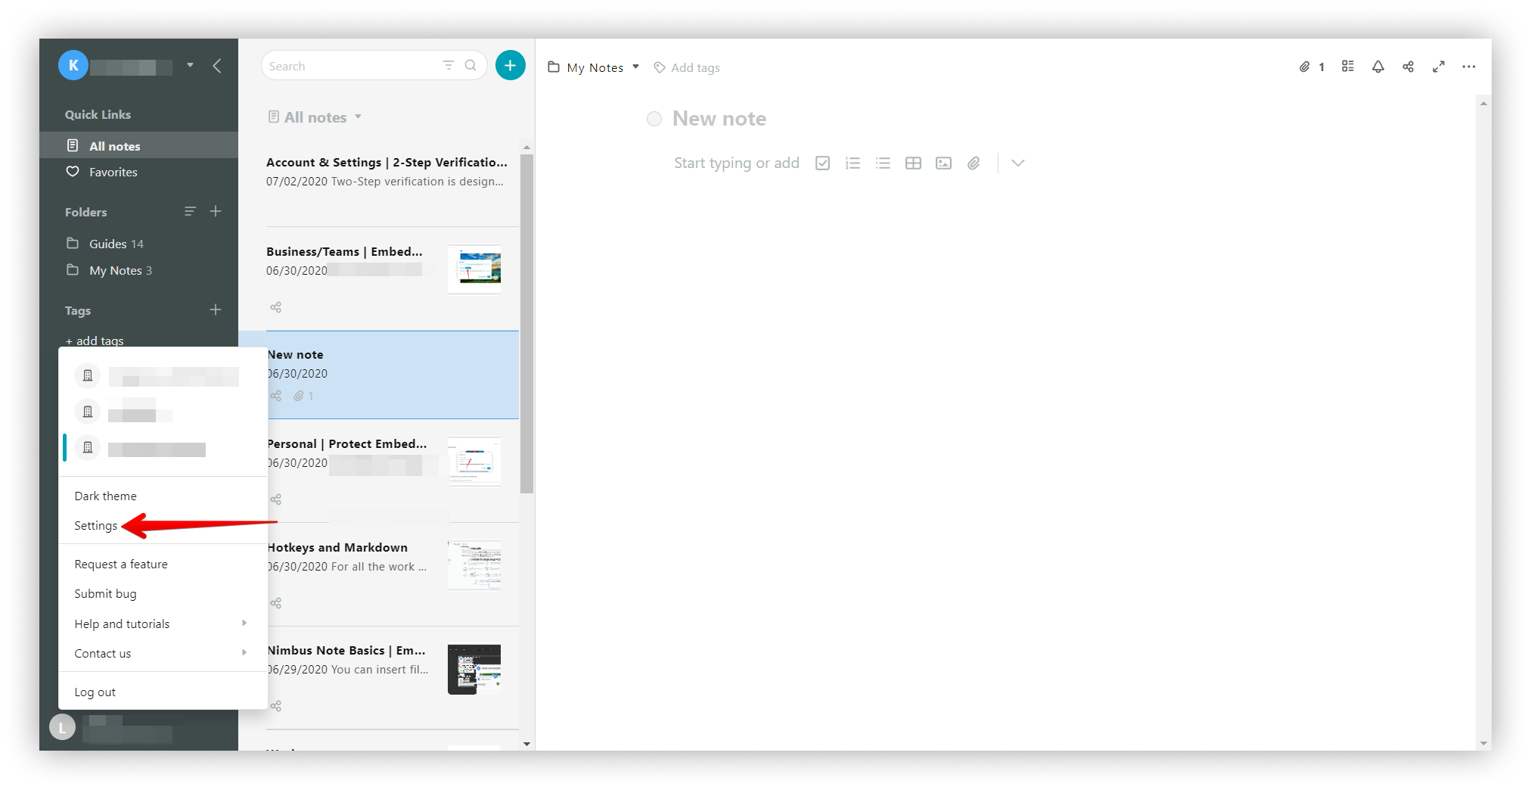Expand the Help and tutorials submenu
Viewport: 1531px width, 790px height.
click(163, 624)
